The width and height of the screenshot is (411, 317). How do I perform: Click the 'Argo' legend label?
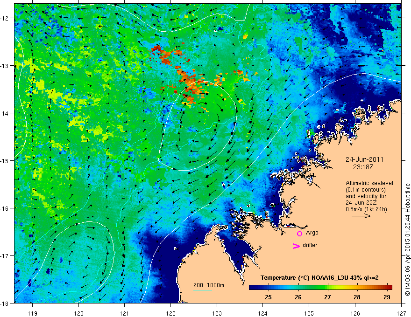[x=312, y=233]
